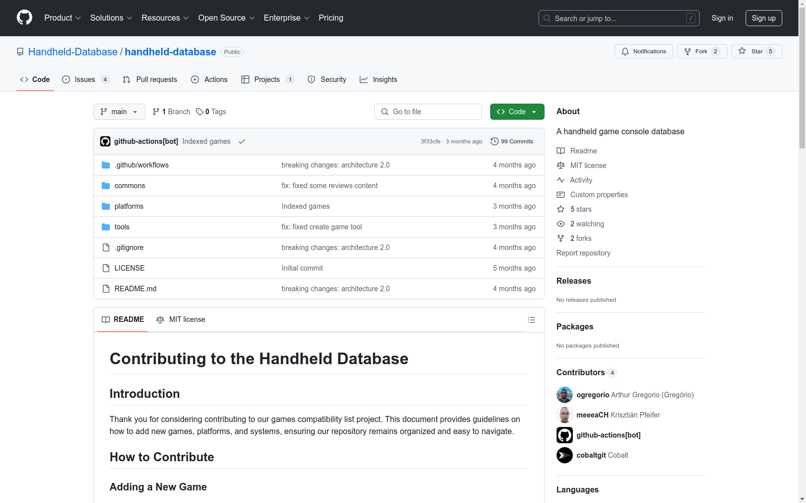Fork the repository
The width and height of the screenshot is (806, 503).
[702, 51]
